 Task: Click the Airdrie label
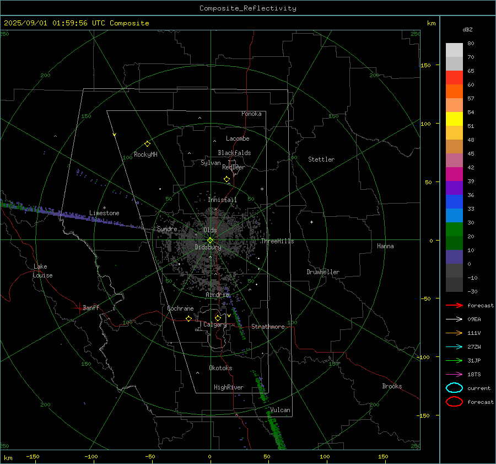217,295
